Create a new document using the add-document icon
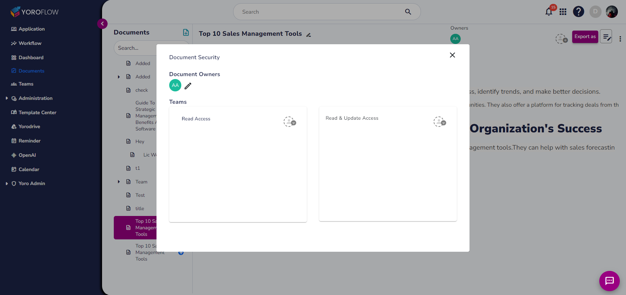The height and width of the screenshot is (295, 626). [186, 32]
